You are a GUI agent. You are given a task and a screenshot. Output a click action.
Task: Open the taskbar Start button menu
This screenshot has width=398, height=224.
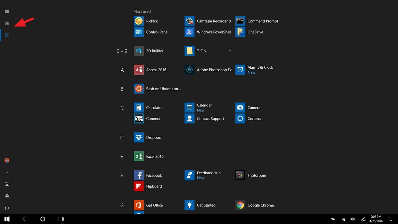[x=7, y=219]
